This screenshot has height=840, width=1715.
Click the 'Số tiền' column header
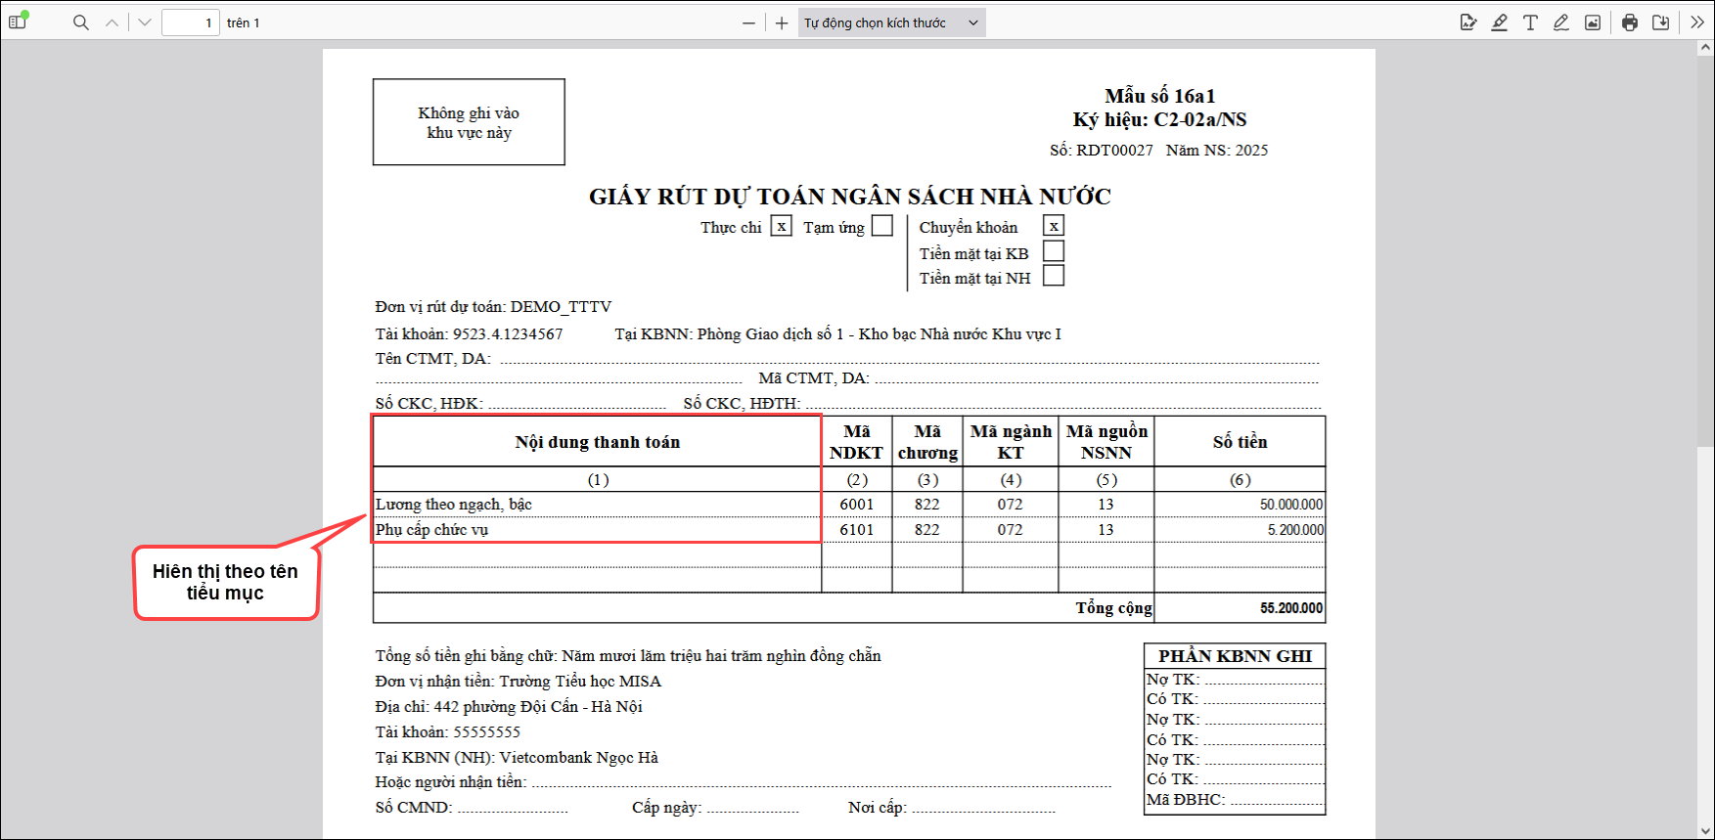(x=1240, y=442)
